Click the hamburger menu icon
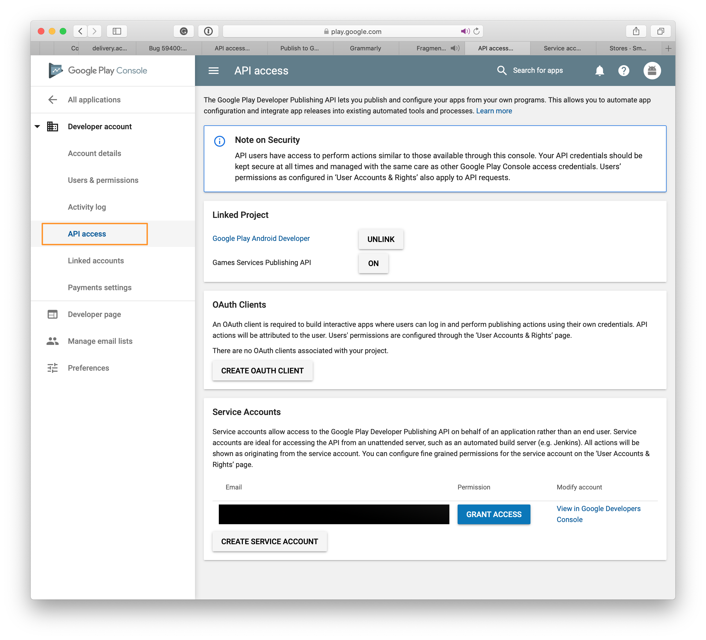This screenshot has width=706, height=640. [213, 70]
